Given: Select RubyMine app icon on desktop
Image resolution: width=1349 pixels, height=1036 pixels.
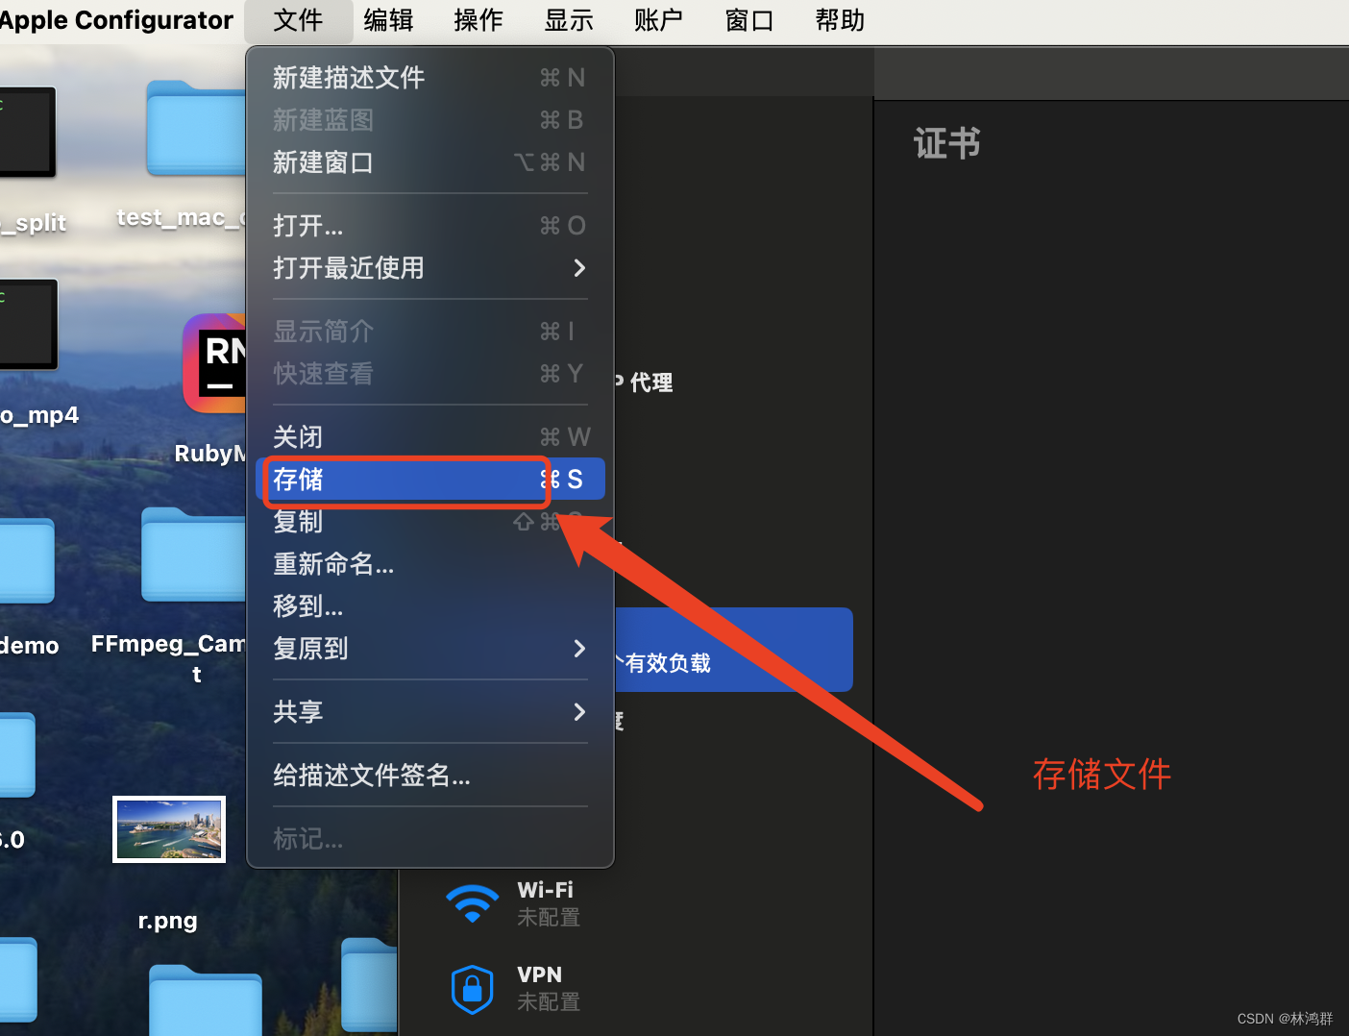Looking at the screenshot, I should [x=215, y=363].
